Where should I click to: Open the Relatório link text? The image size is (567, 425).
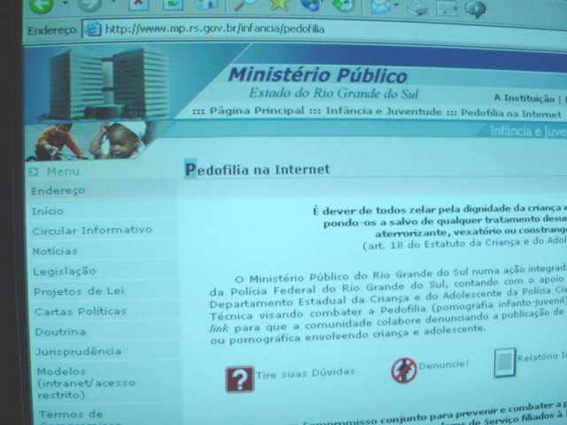point(541,357)
